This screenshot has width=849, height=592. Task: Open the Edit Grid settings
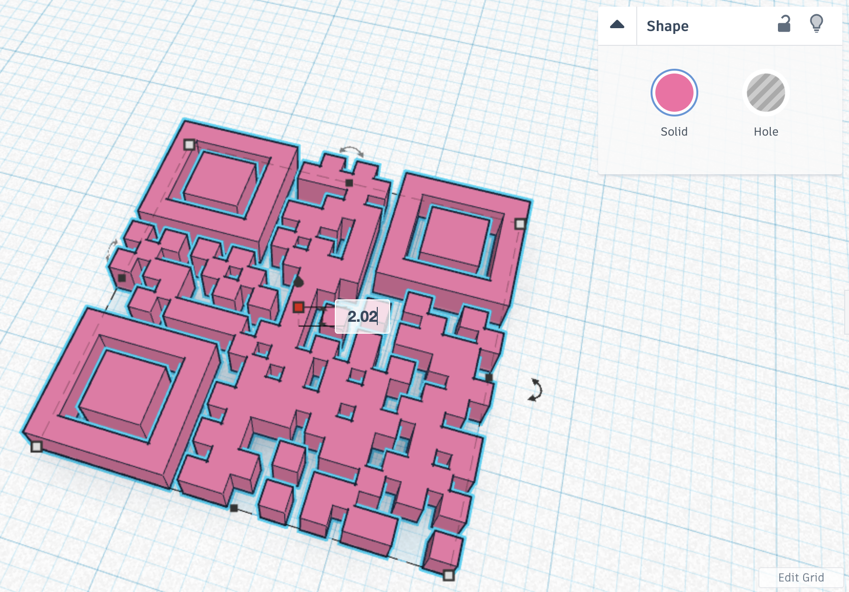click(801, 578)
